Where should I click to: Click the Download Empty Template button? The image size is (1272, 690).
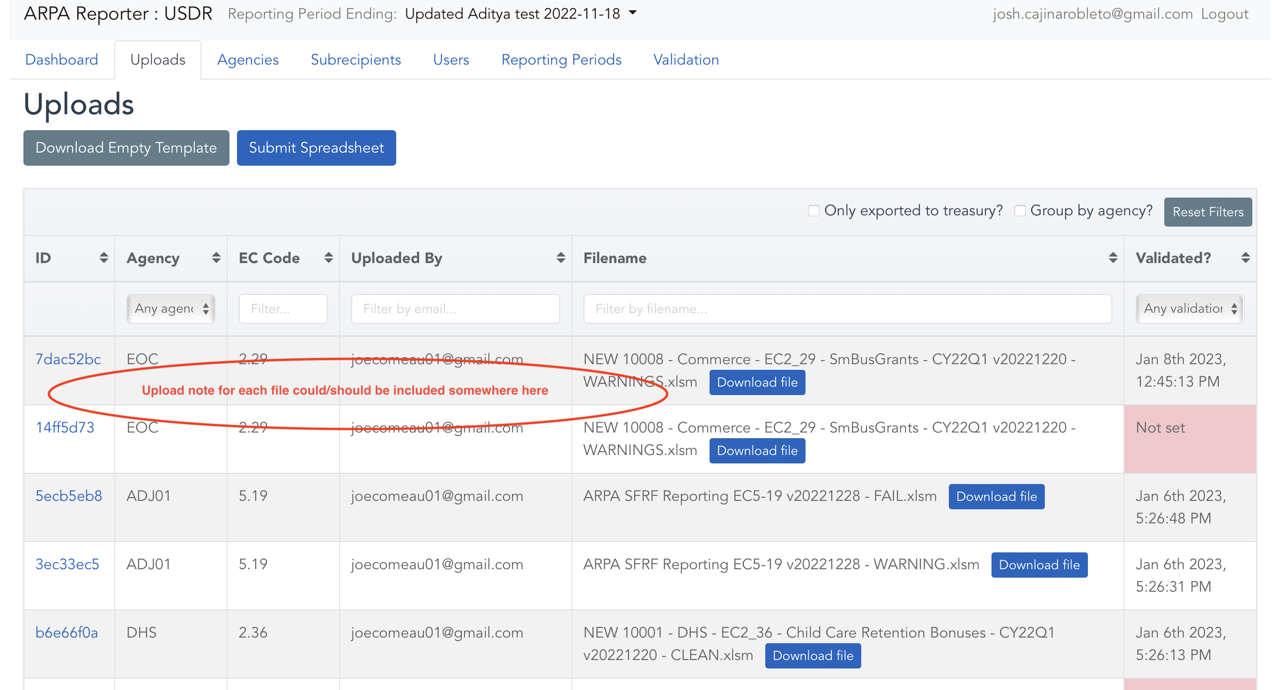click(x=126, y=147)
